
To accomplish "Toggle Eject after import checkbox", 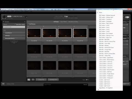I will pyautogui.click(x=15, y=24).
